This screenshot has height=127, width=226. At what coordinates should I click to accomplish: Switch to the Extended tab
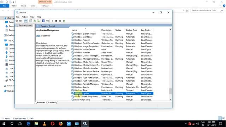tap(41, 103)
